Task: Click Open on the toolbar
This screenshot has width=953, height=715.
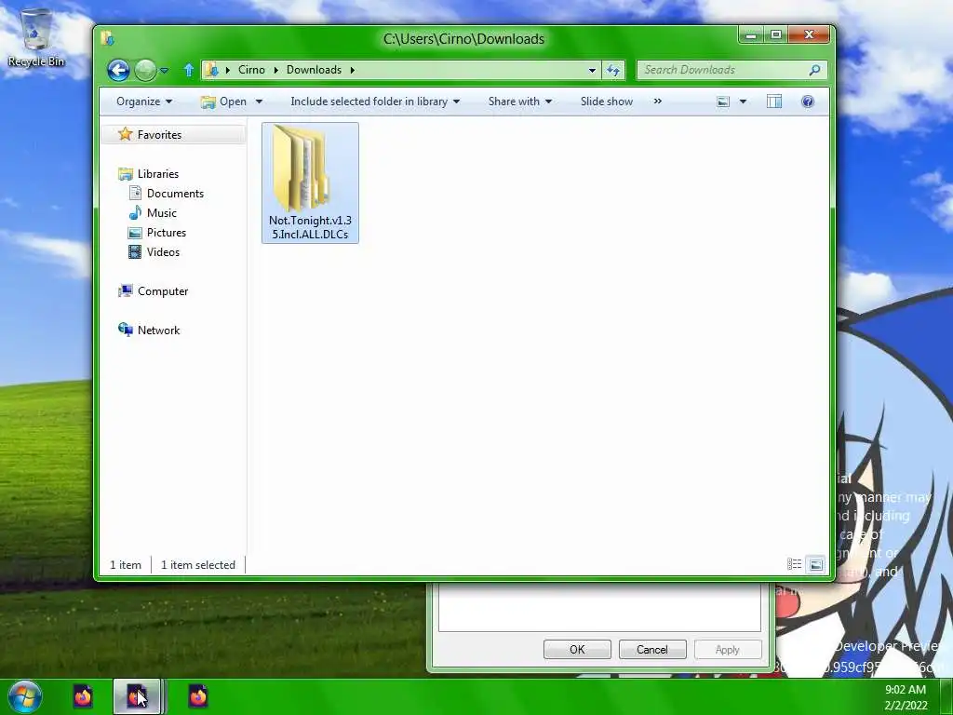Action: (223, 101)
